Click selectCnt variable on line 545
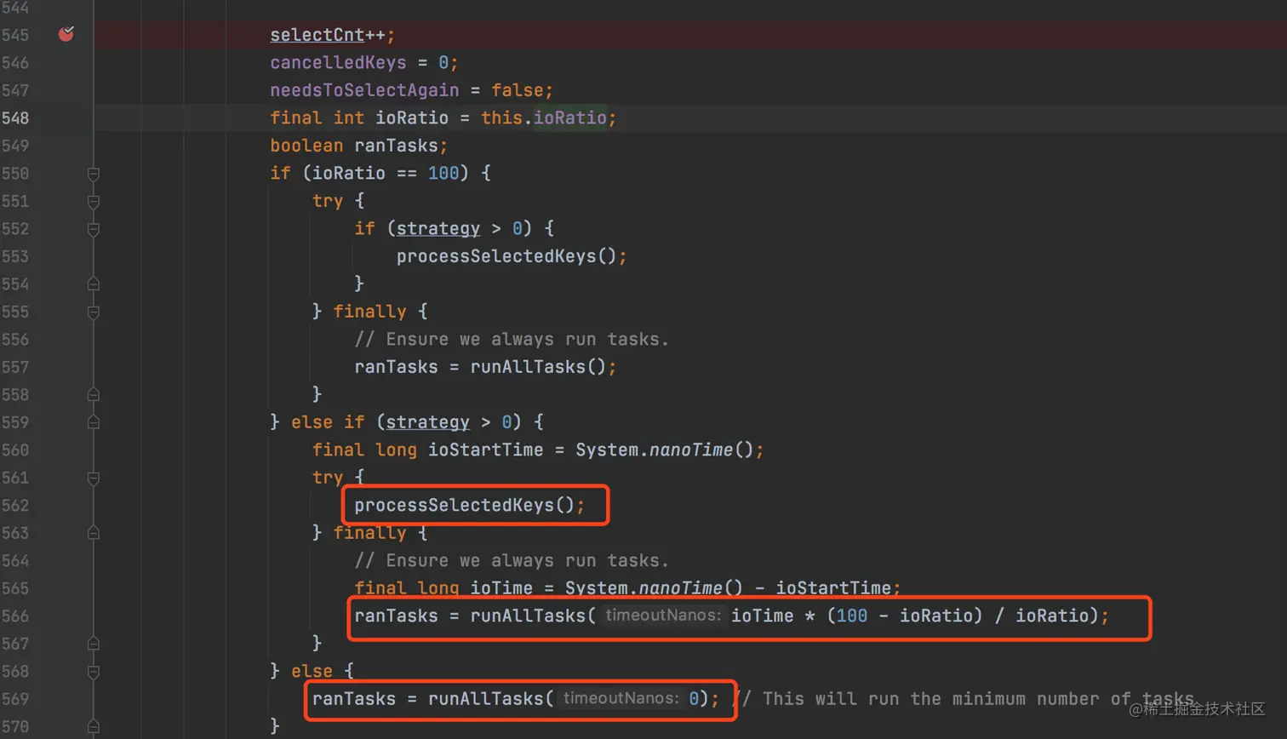This screenshot has height=739, width=1287. point(317,35)
